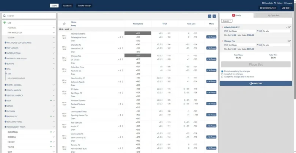Click the up arrow button above the table
This screenshot has width=296, height=153.
(x=209, y=16)
